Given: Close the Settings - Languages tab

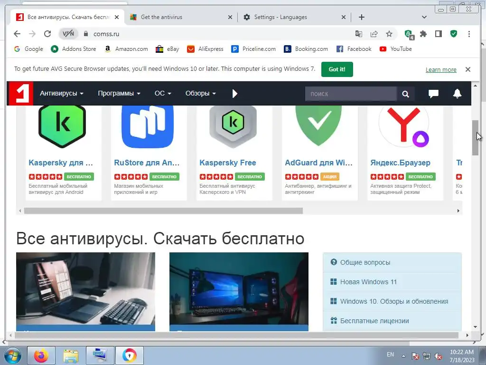Looking at the screenshot, I should [344, 18].
